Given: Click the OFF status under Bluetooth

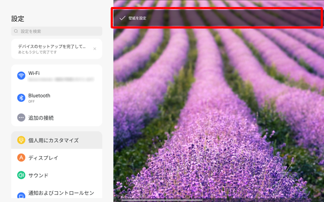Looking at the screenshot, I should [x=31, y=101].
